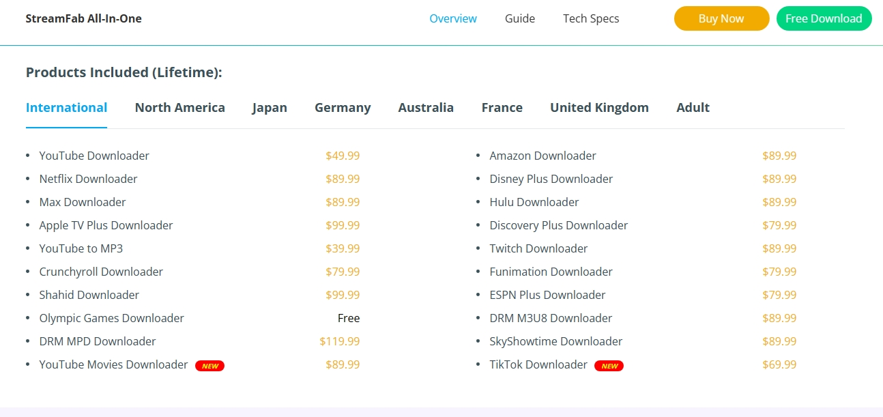Open the Overview section link
The height and width of the screenshot is (417, 883).
pos(453,18)
